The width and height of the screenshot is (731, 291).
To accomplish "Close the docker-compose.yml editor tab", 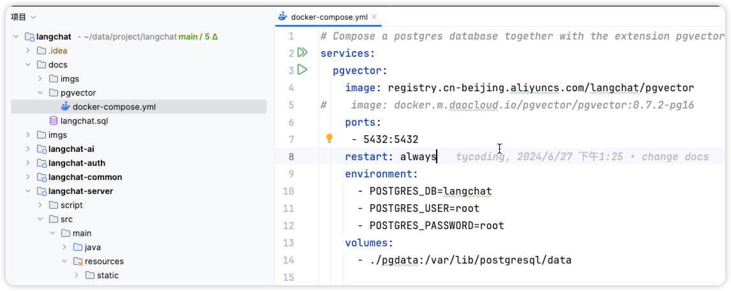I will [x=373, y=17].
